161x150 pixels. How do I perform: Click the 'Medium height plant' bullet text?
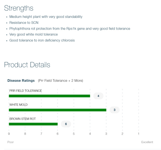[x=46, y=17]
